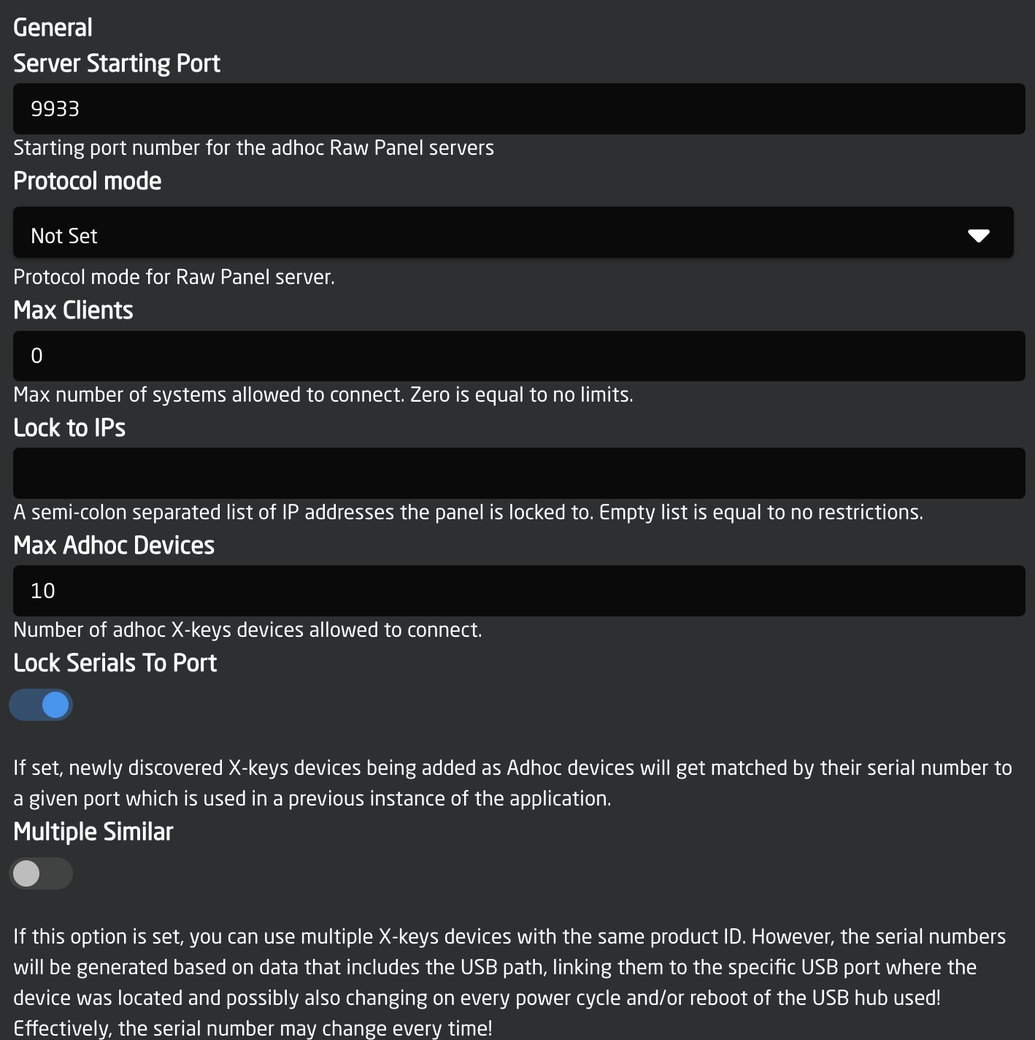Select the Max Adhoc Devices field showing 10
The image size is (1035, 1040).
[x=519, y=591]
